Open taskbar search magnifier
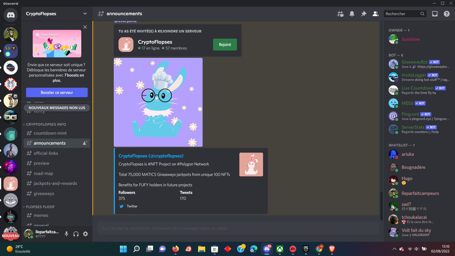The image size is (455, 256). point(136,249)
